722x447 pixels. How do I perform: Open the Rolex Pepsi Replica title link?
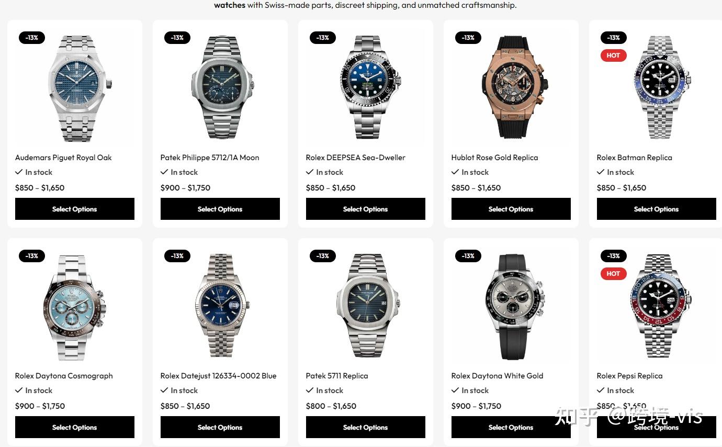[629, 376]
